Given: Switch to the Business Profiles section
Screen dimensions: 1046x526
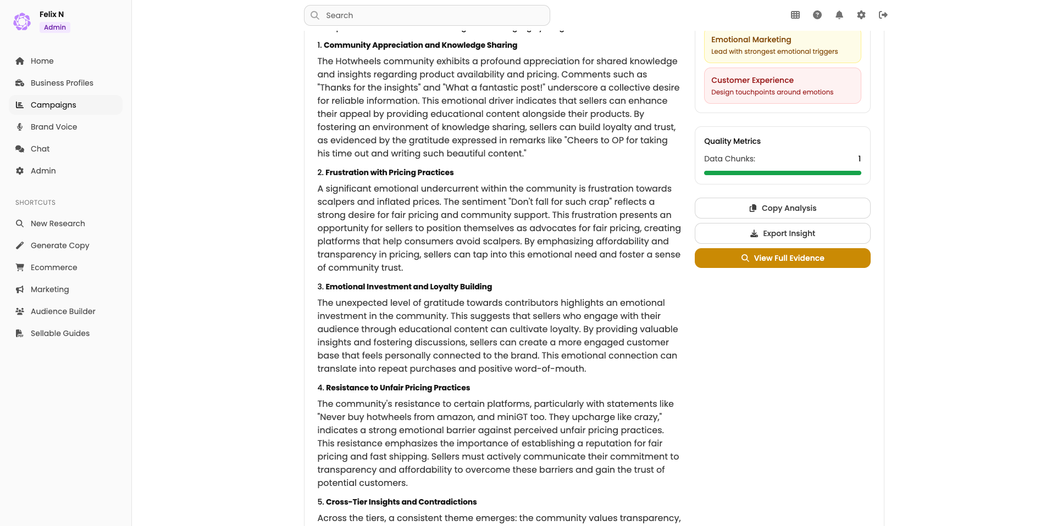Looking at the screenshot, I should (x=62, y=83).
